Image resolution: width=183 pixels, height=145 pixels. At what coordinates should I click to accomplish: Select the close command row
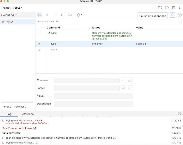tap(54, 50)
